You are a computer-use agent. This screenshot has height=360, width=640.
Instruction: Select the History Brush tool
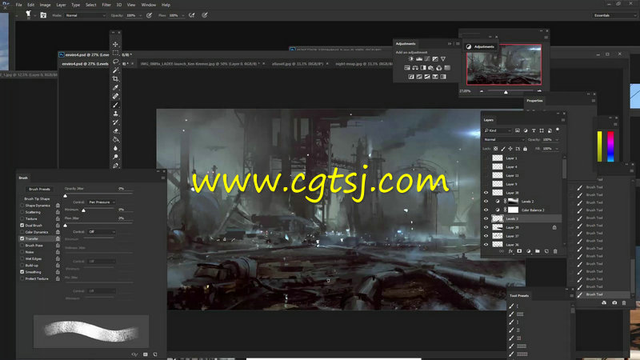coord(115,122)
